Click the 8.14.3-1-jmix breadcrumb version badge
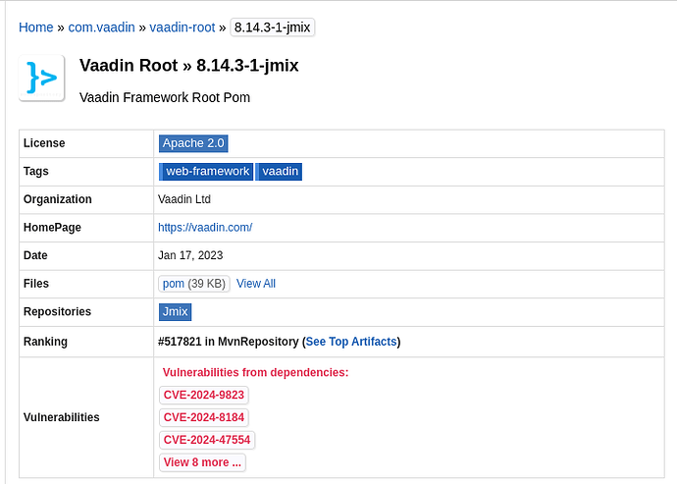This screenshot has height=484, width=677. (272, 27)
